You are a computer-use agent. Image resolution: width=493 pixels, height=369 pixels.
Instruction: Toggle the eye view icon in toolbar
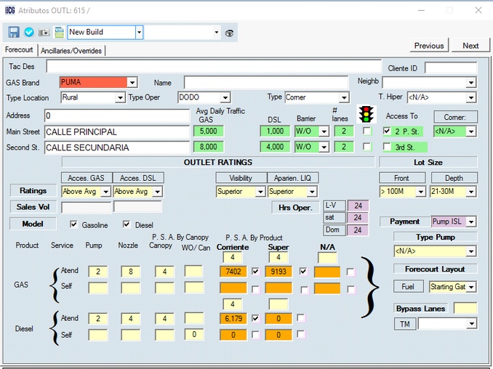[x=229, y=33]
